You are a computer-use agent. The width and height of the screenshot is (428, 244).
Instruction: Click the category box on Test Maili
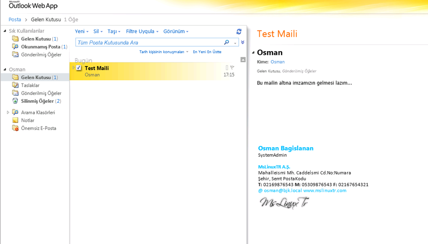(227, 68)
